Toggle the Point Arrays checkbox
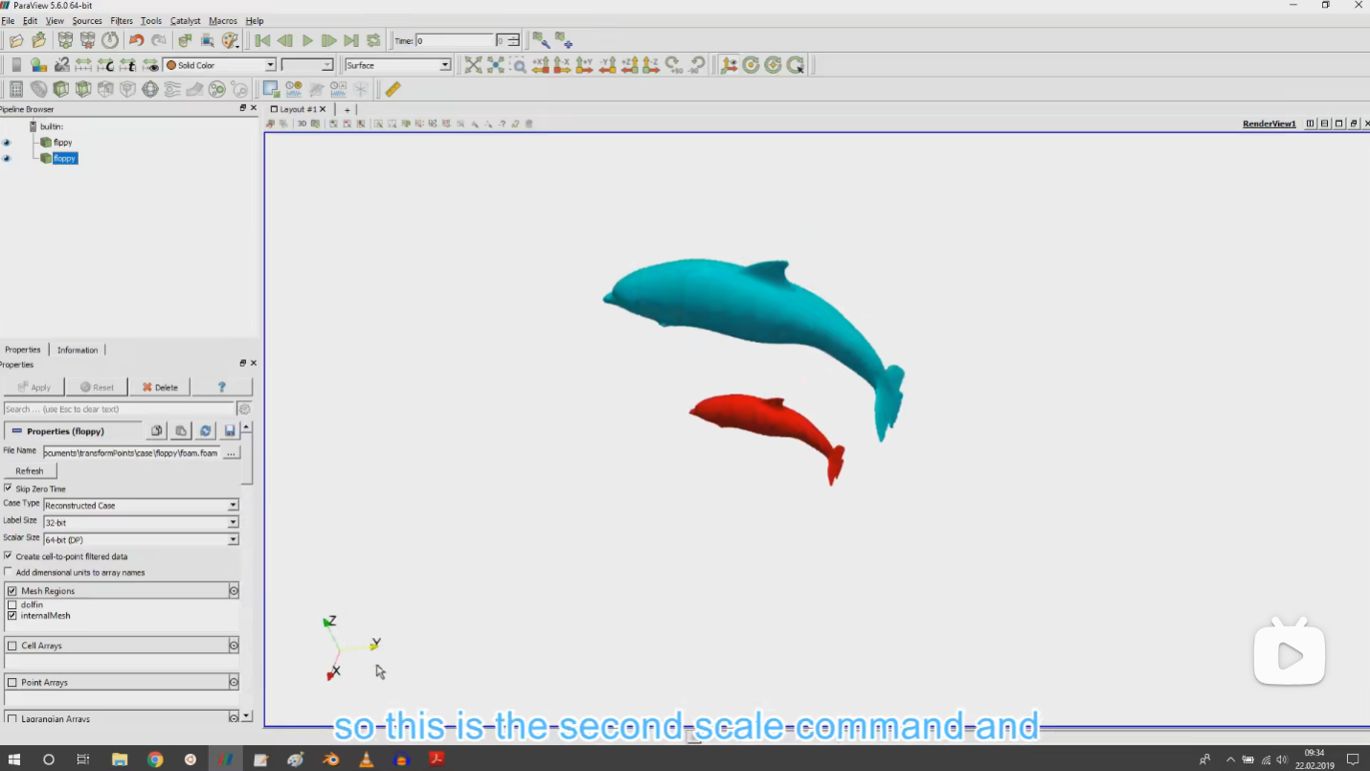1370x771 pixels. click(12, 683)
